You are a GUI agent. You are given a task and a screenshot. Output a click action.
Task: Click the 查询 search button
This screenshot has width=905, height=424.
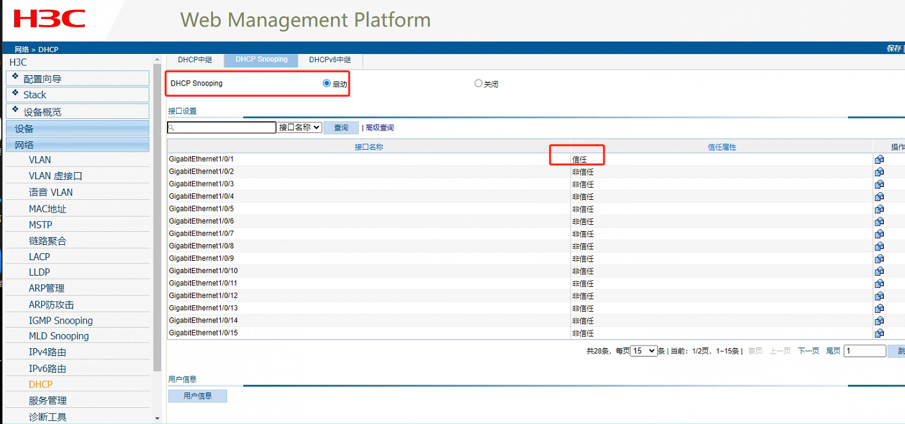341,128
